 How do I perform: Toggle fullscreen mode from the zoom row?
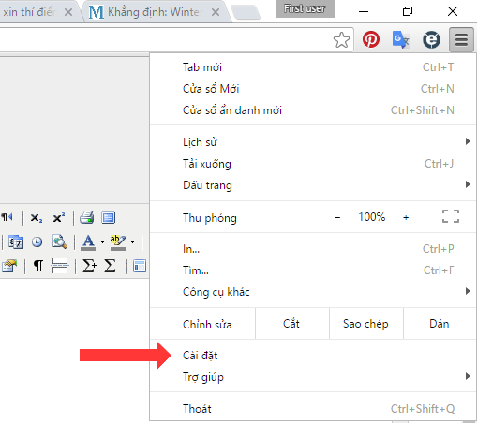coord(451,216)
